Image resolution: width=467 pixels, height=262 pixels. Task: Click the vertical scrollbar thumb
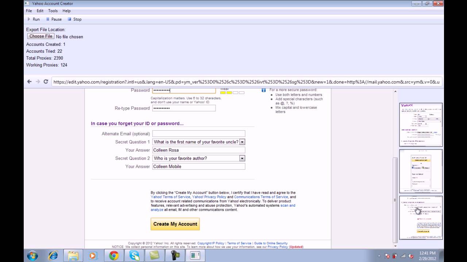395,200
